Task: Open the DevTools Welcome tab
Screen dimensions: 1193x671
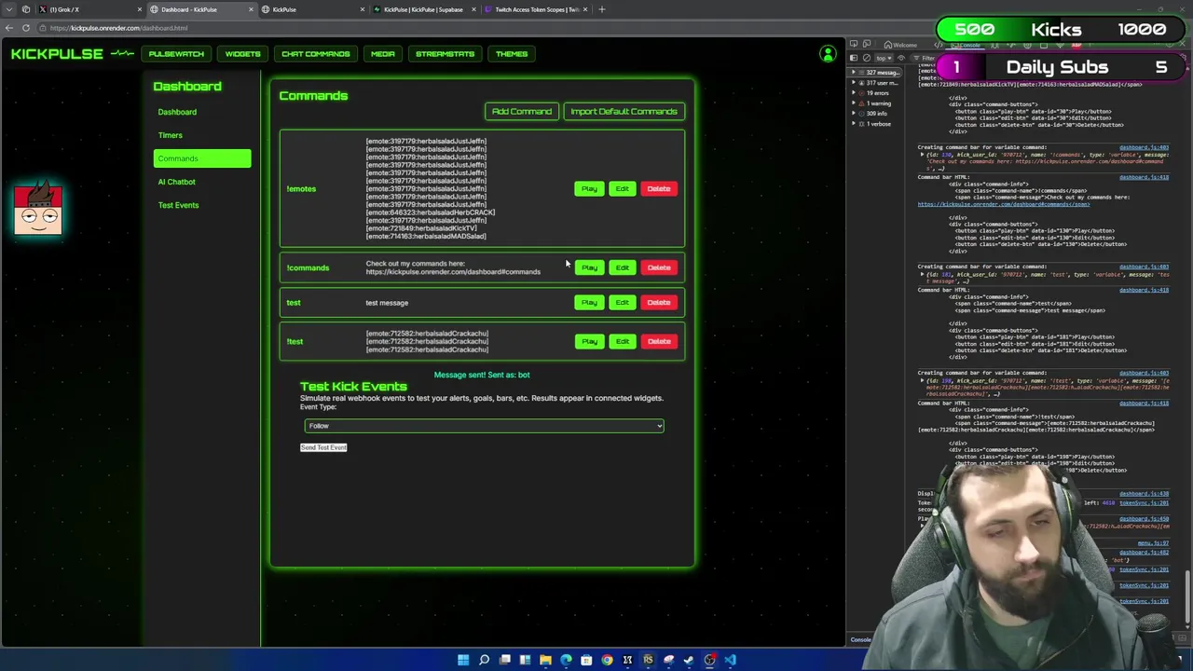Action: point(900,46)
